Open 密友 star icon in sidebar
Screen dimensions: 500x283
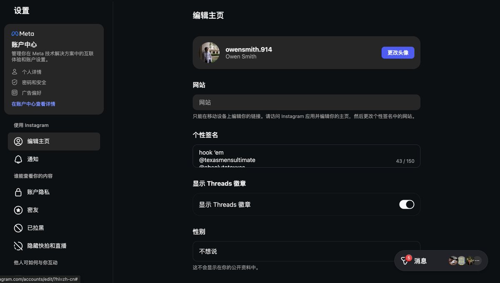pyautogui.click(x=18, y=210)
